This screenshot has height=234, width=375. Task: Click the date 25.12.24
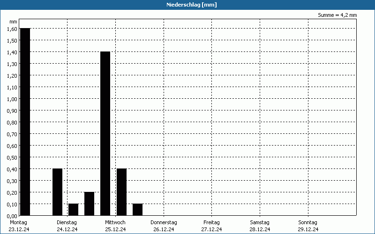click(x=115, y=229)
